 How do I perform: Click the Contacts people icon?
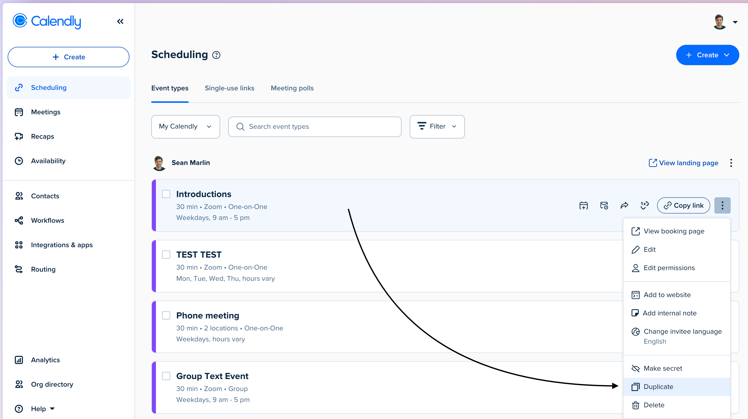click(19, 196)
